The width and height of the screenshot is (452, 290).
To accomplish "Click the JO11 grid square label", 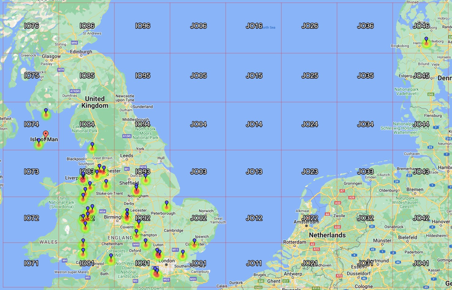I will (254, 263).
